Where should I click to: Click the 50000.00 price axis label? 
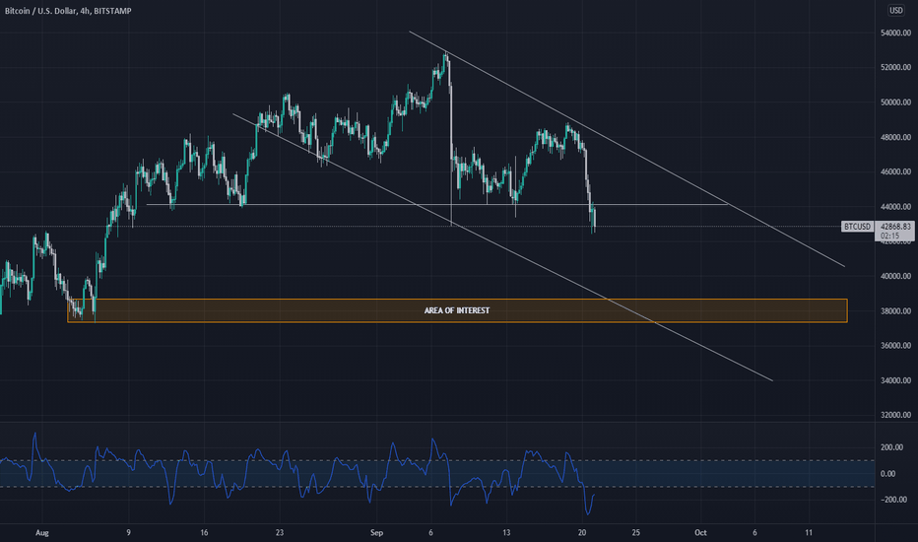(895, 102)
